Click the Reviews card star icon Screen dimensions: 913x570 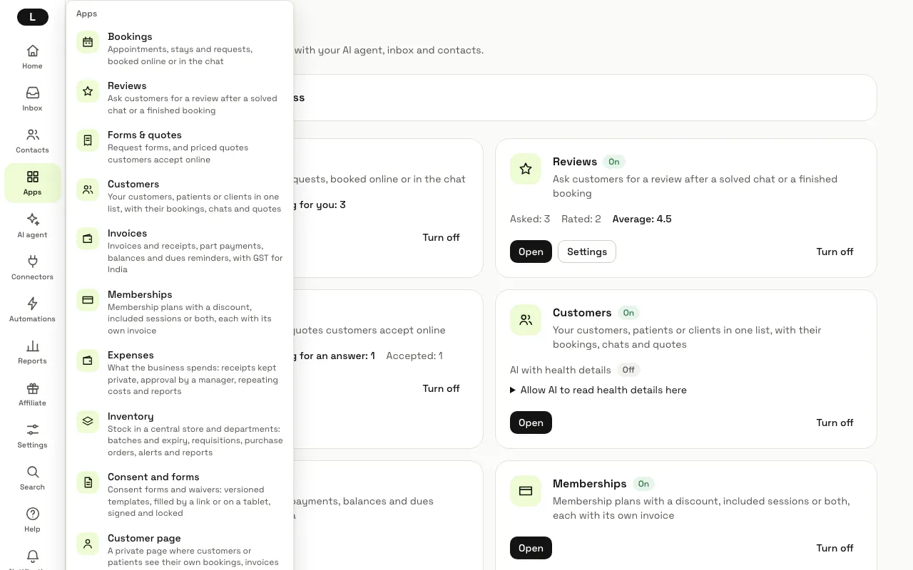point(526,169)
